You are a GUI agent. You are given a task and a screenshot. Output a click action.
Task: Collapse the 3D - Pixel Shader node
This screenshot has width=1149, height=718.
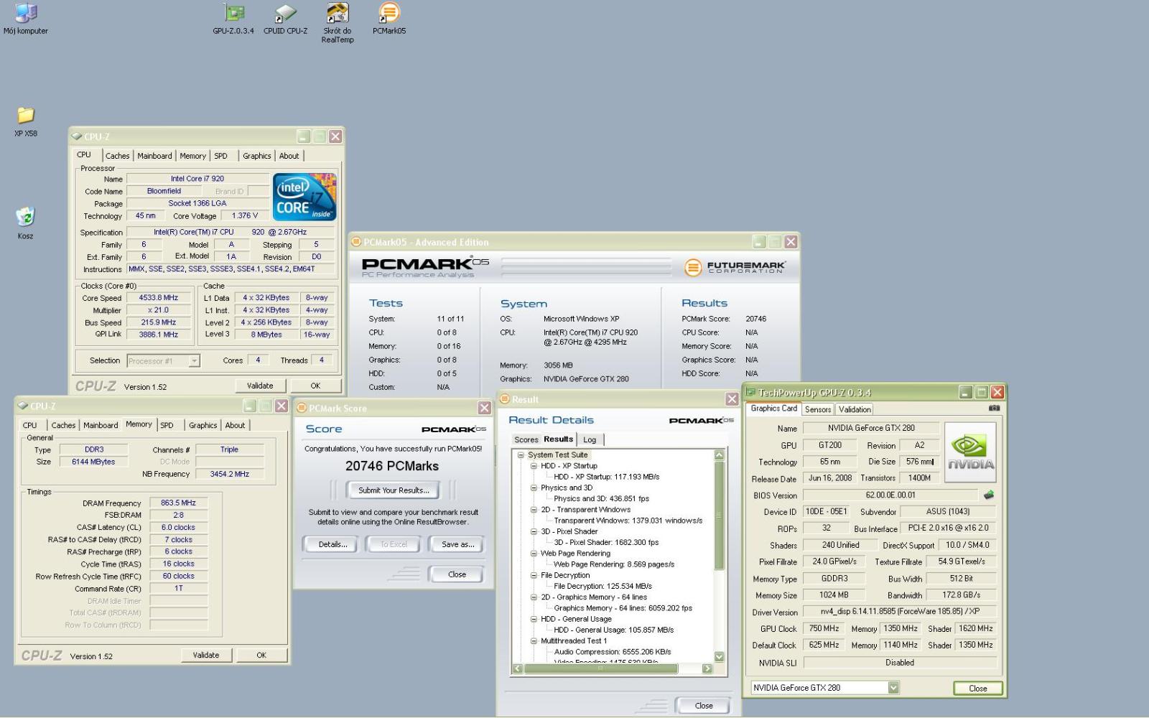tap(534, 531)
